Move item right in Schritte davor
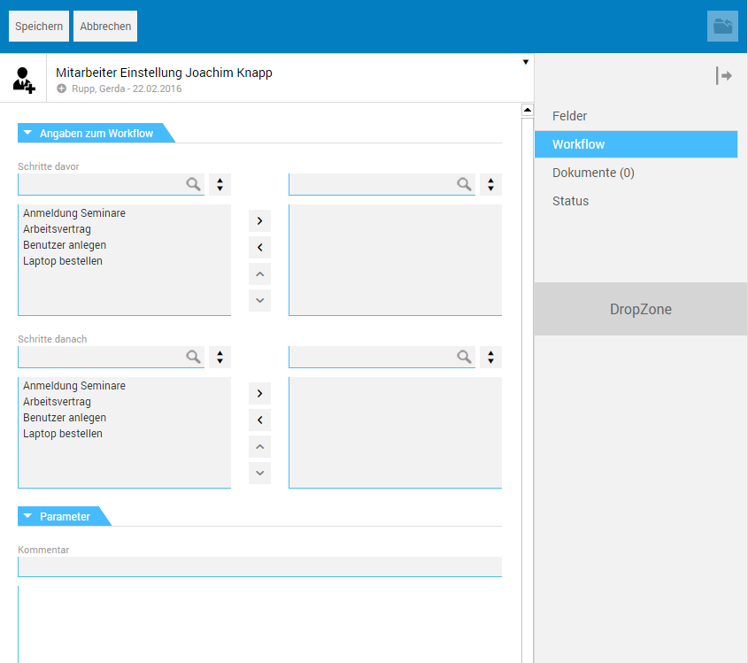This screenshot has height=663, width=748. pyautogui.click(x=259, y=220)
